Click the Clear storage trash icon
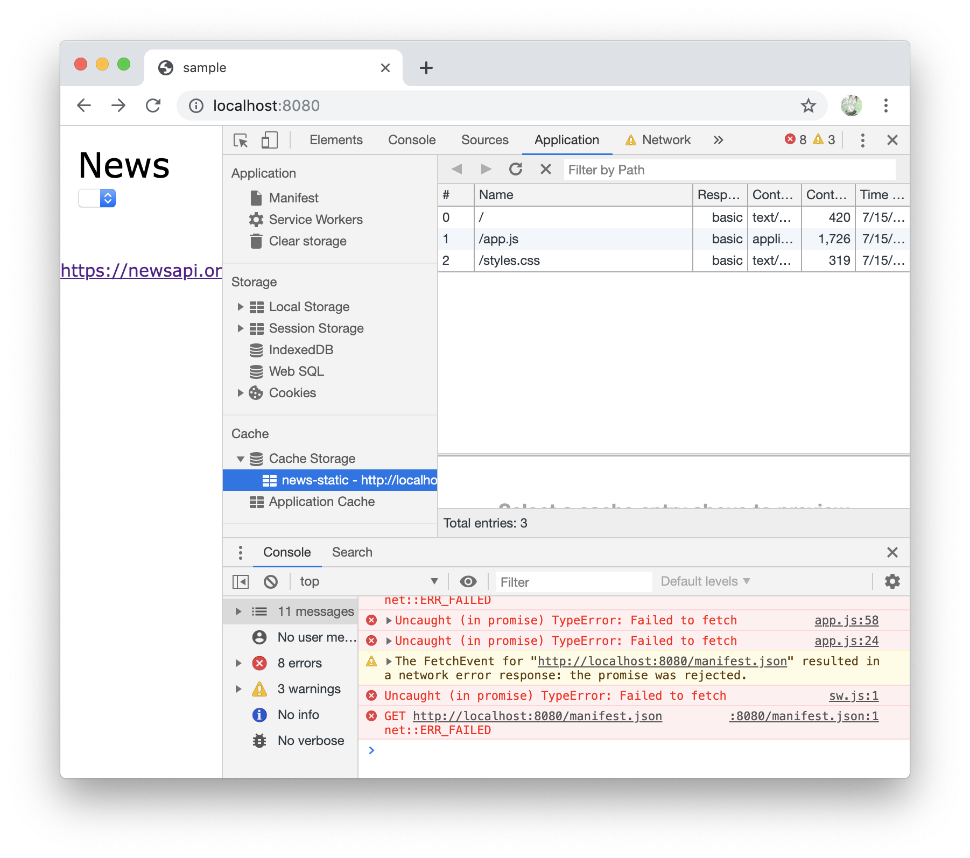The width and height of the screenshot is (970, 858). (257, 241)
